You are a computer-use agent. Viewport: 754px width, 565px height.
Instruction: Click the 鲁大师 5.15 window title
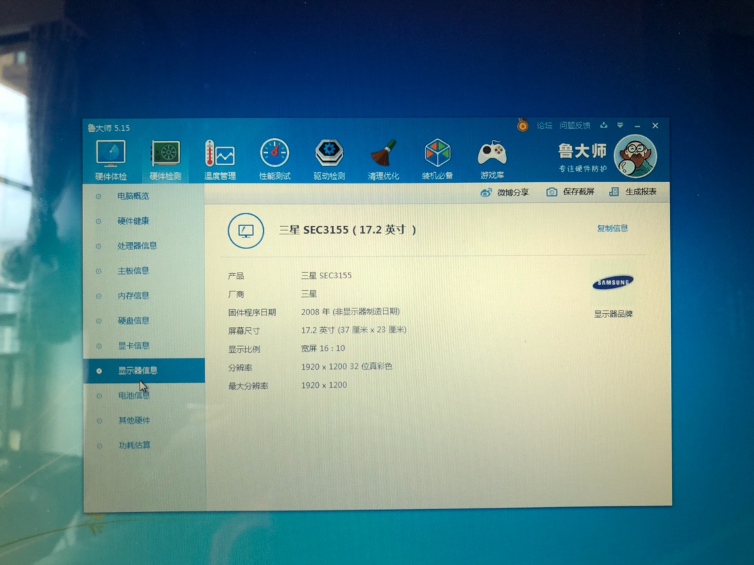pyautogui.click(x=109, y=128)
